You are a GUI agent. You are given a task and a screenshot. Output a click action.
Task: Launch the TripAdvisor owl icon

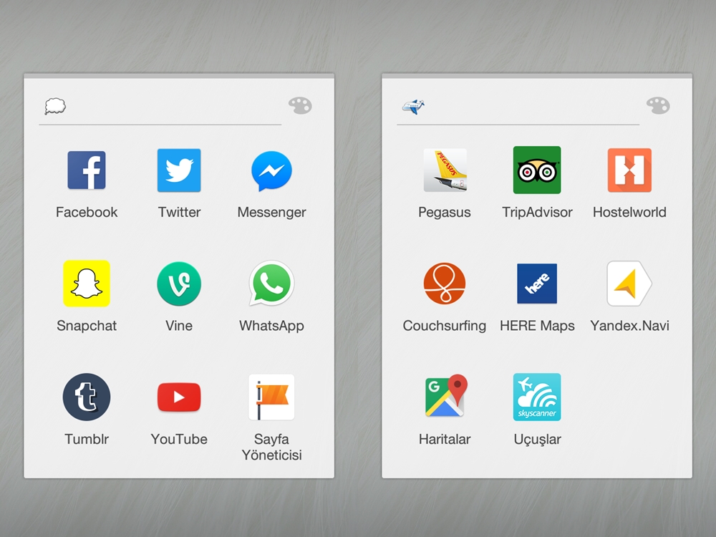click(537, 170)
